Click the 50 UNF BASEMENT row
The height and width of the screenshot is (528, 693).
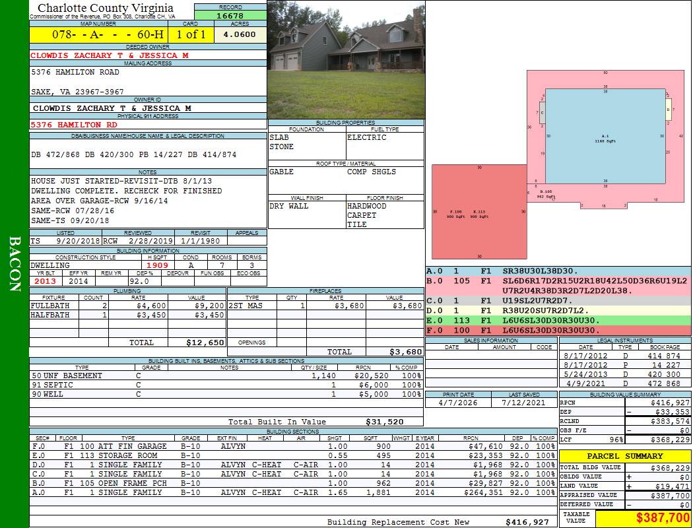click(226, 376)
